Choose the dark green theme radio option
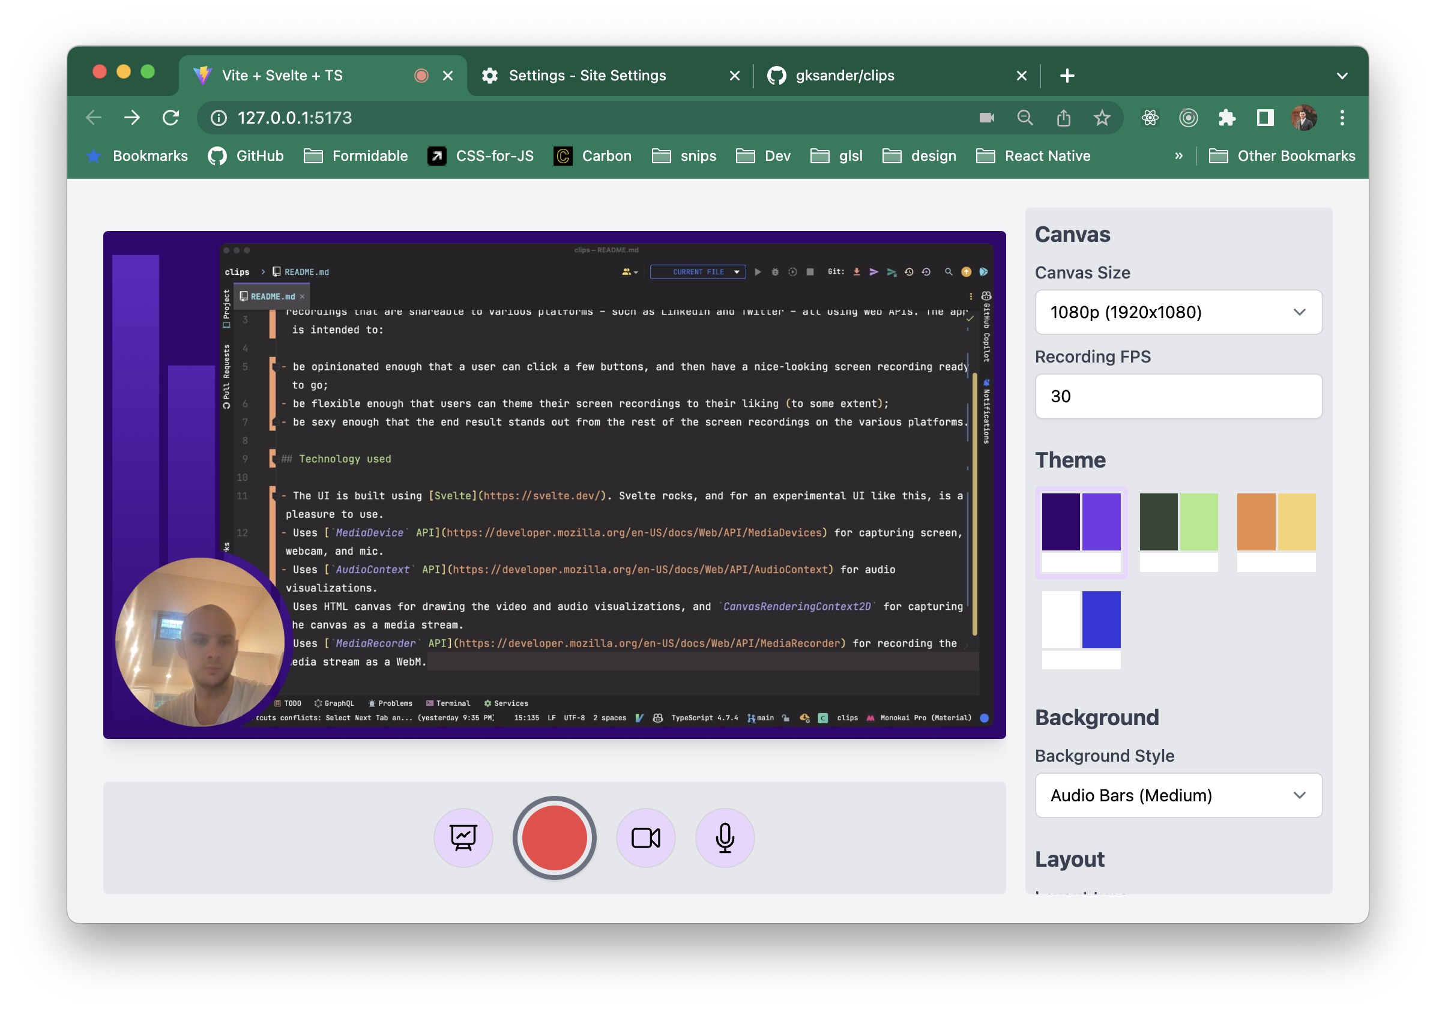Viewport: 1436px width, 1012px height. 1178,531
